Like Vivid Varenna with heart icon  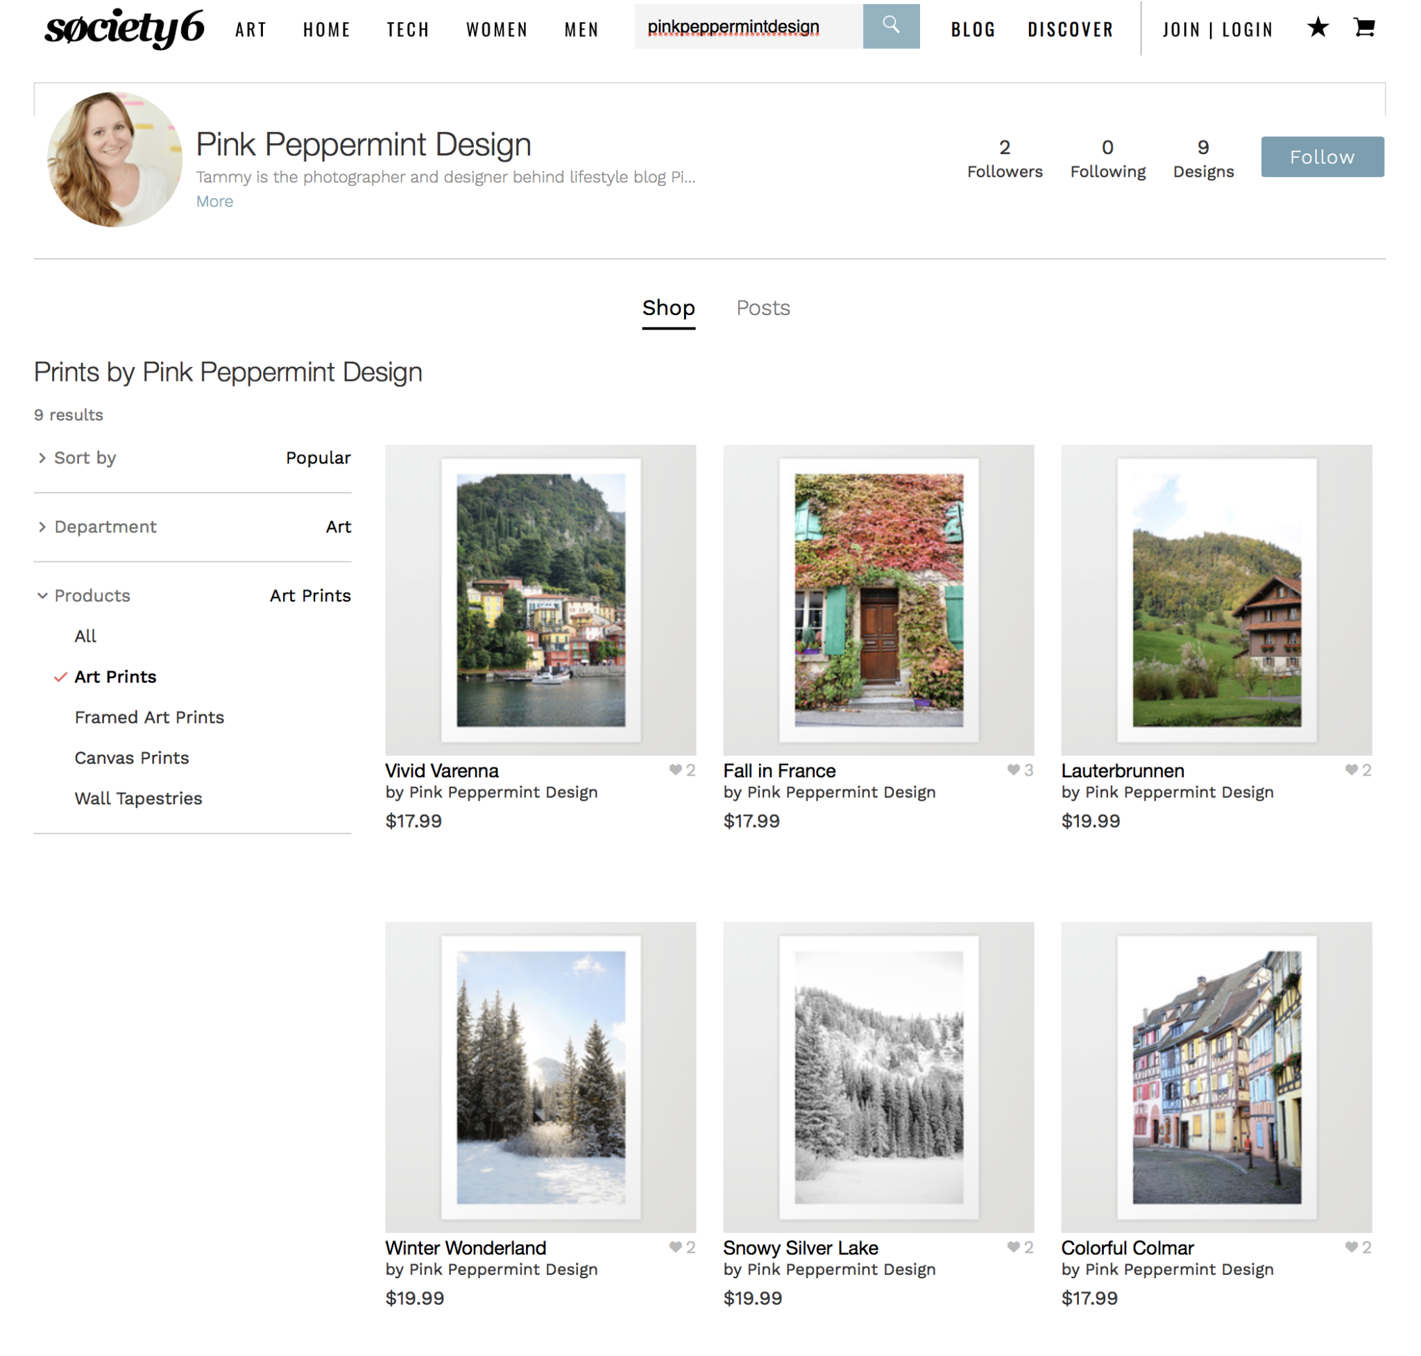tap(675, 770)
